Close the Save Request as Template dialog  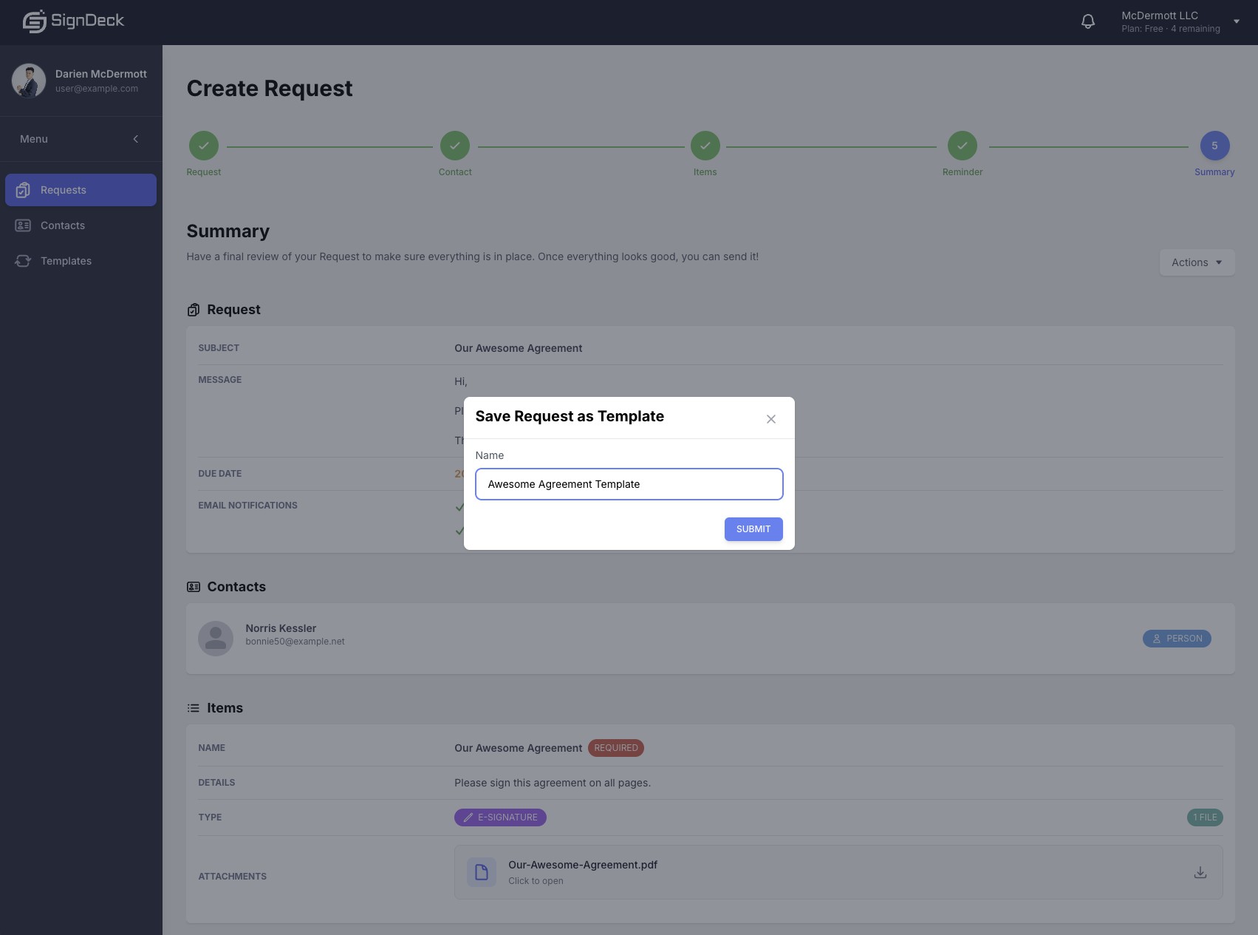click(771, 419)
